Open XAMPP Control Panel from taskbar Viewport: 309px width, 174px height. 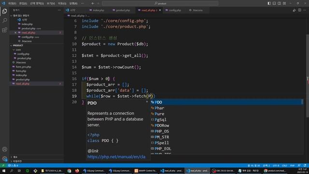click(145, 171)
